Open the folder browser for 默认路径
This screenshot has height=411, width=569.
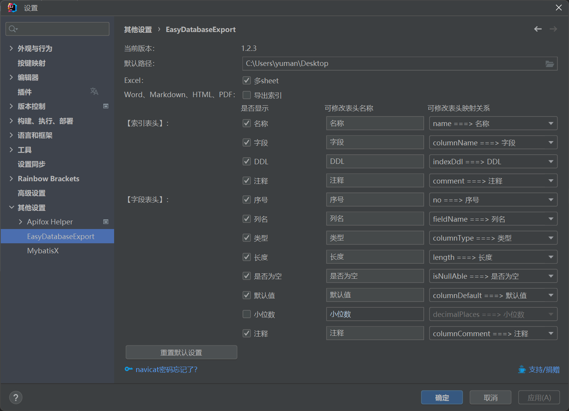pos(550,64)
